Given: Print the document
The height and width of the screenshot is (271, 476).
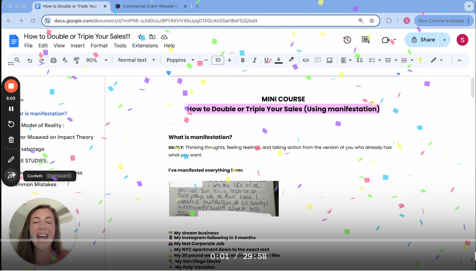Looking at the screenshot, I should pos(54,60).
